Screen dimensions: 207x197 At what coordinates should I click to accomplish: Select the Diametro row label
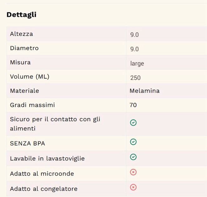tap(24, 48)
